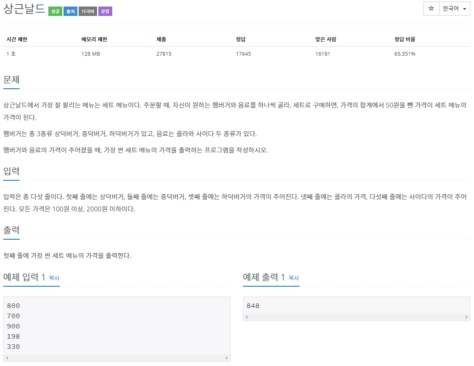Screen dimensions: 474x366
Task: Click the accepted count 17645
Action: [243, 54]
